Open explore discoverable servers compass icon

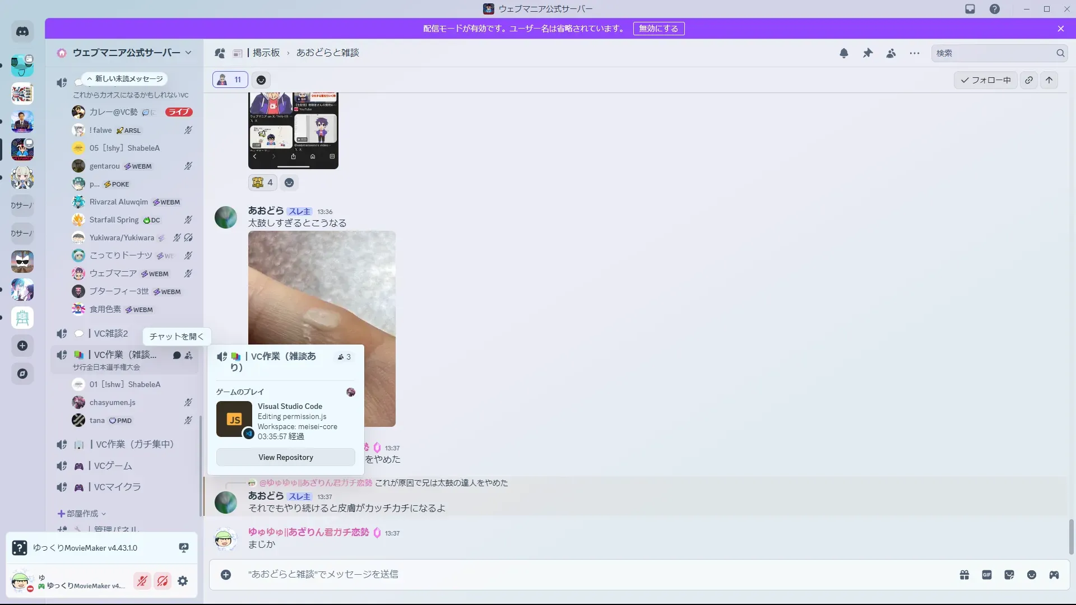tap(22, 374)
